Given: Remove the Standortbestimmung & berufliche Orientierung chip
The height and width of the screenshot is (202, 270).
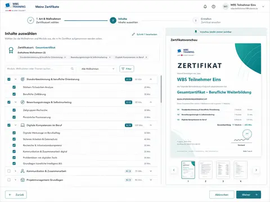Looking at the screenshot, I should click(65, 57).
